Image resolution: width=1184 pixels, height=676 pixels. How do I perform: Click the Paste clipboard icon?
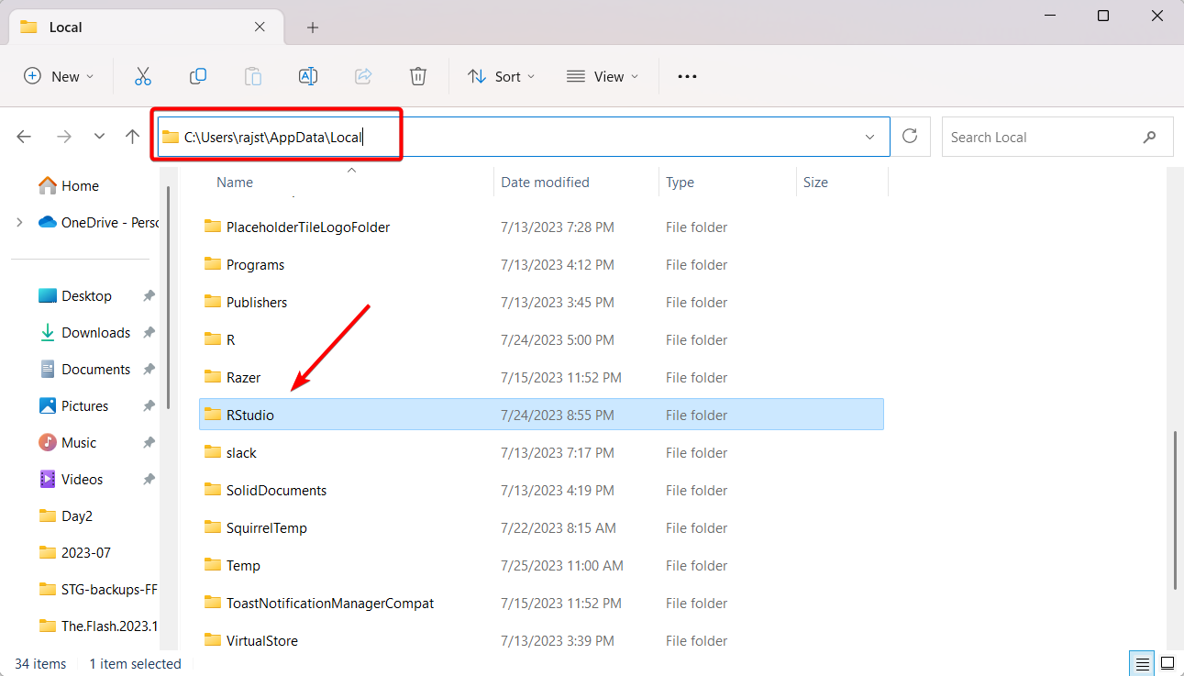(253, 76)
